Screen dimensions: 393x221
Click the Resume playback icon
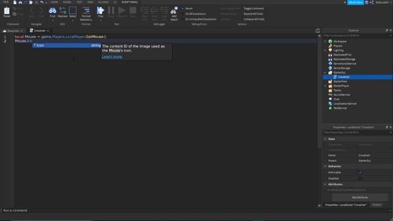[x=122, y=10]
